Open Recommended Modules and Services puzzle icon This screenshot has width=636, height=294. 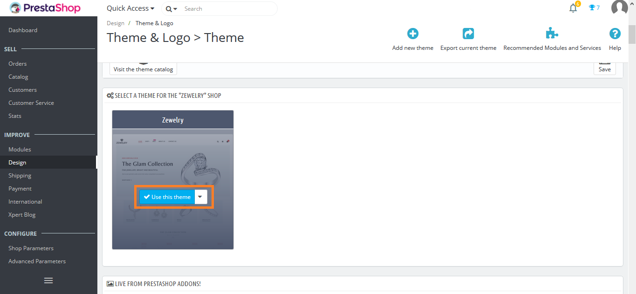coord(552,34)
